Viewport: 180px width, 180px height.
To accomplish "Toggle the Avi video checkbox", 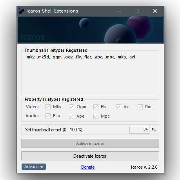I will click(118, 107).
